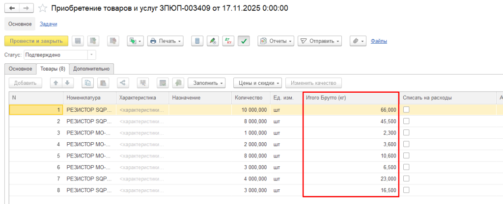Switch to the Основное tab below status
This screenshot has height=204, width=503.
[20, 69]
